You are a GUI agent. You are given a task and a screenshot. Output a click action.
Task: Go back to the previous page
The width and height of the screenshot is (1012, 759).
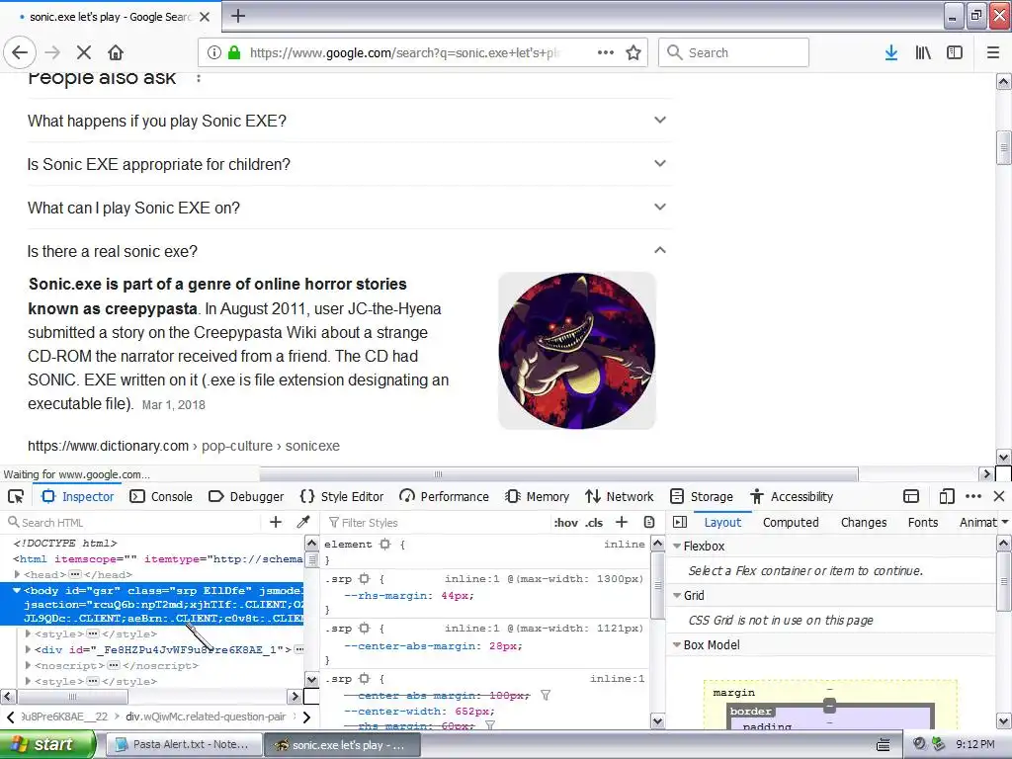point(20,52)
